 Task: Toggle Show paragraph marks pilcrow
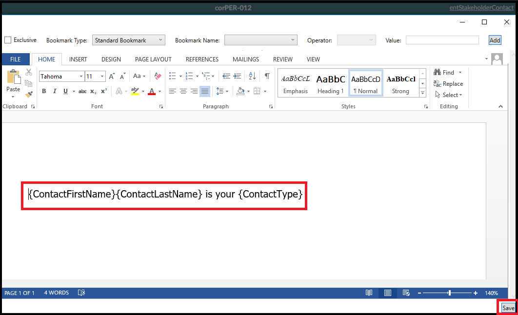pyautogui.click(x=267, y=76)
